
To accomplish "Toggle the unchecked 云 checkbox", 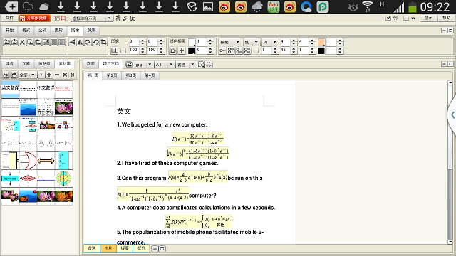I will pyautogui.click(x=406, y=18).
